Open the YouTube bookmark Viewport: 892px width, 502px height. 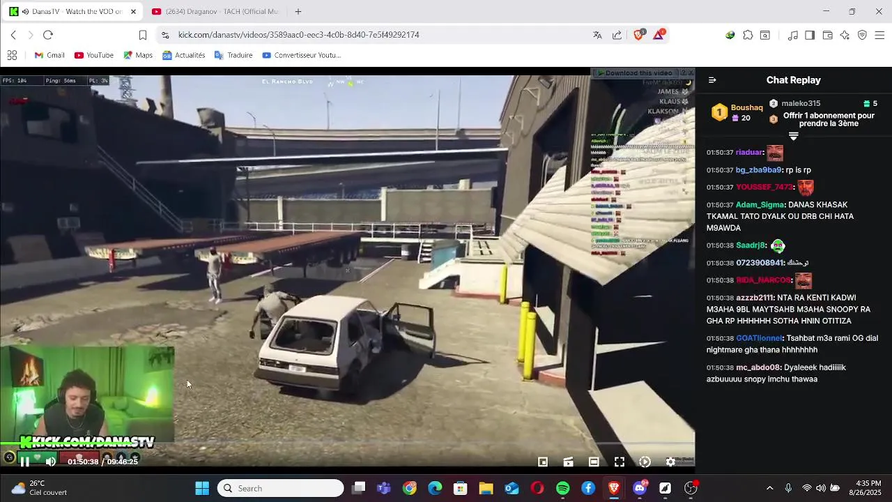pos(93,55)
